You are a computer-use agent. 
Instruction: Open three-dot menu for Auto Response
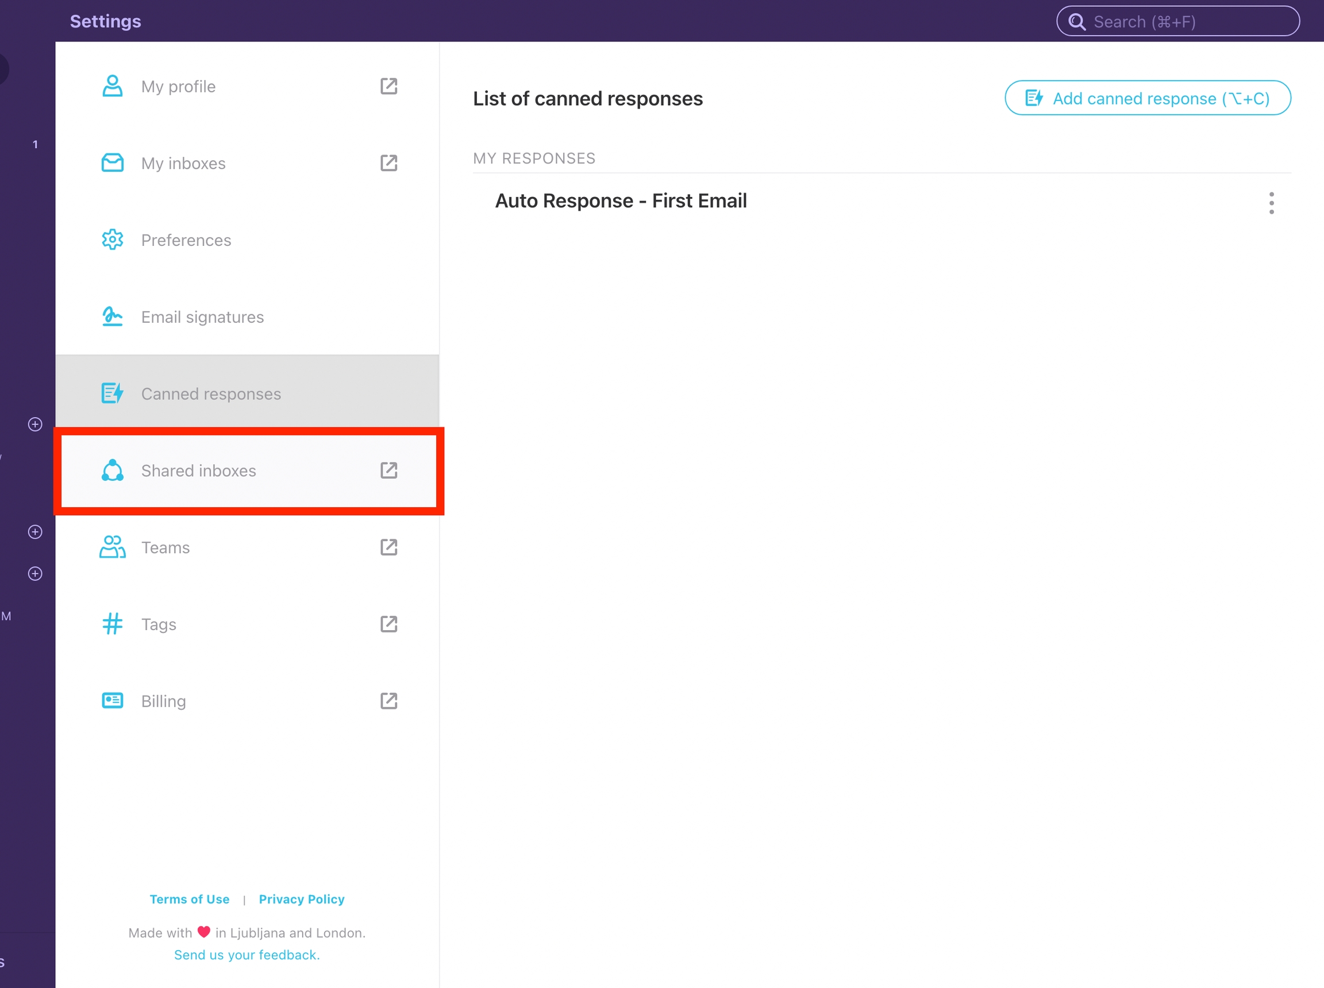[1271, 203]
